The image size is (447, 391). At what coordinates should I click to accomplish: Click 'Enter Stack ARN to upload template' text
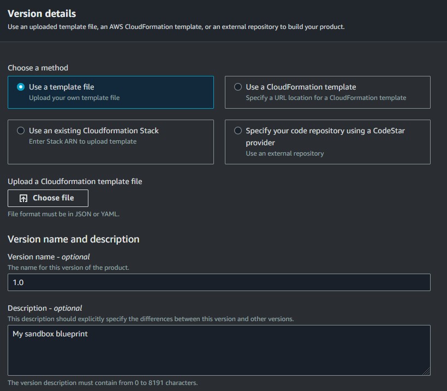[82, 141]
